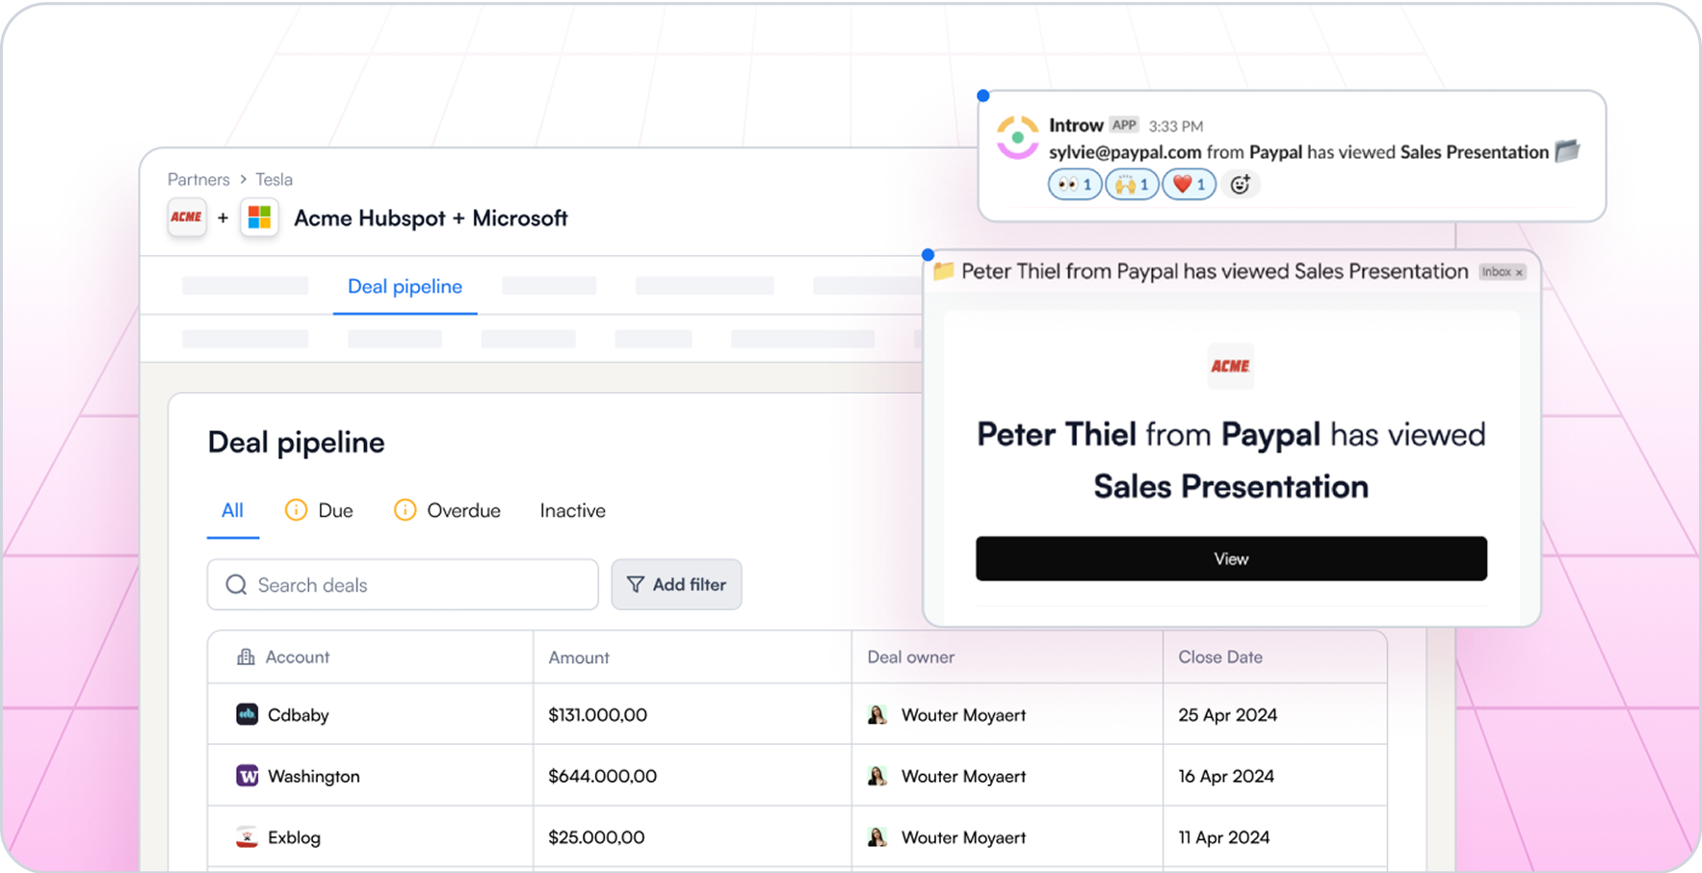Click the Due tab info icon
Viewport: 1702px width, 873px height.
click(x=296, y=510)
